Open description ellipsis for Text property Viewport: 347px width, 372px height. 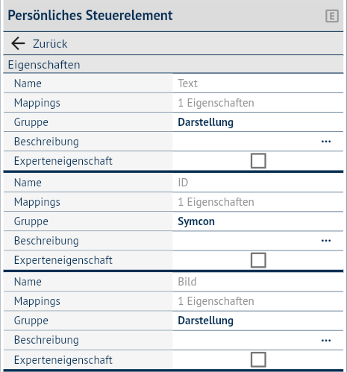coord(326,142)
